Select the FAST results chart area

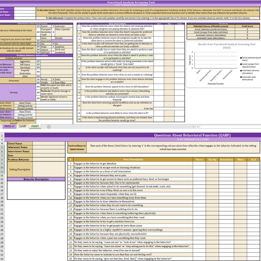tap(223, 64)
